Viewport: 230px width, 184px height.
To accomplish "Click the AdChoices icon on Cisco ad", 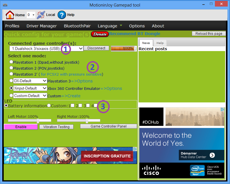I will 222,110.
